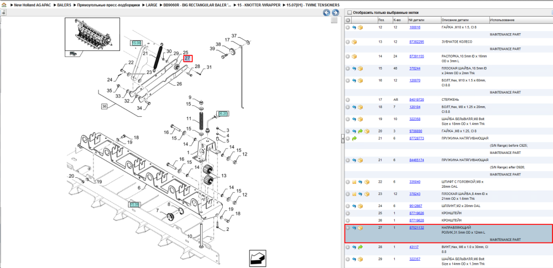Collapse the parts list panel splitter handle
Screen dimensions: 553x268
coord(342,140)
